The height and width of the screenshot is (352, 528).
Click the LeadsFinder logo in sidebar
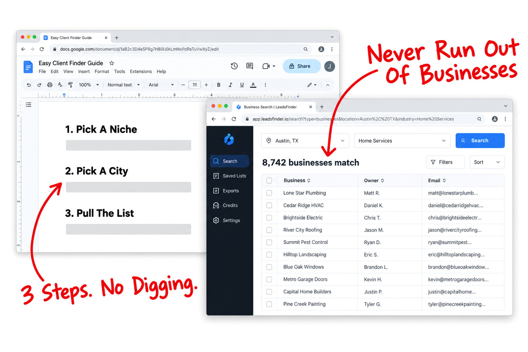pyautogui.click(x=229, y=140)
